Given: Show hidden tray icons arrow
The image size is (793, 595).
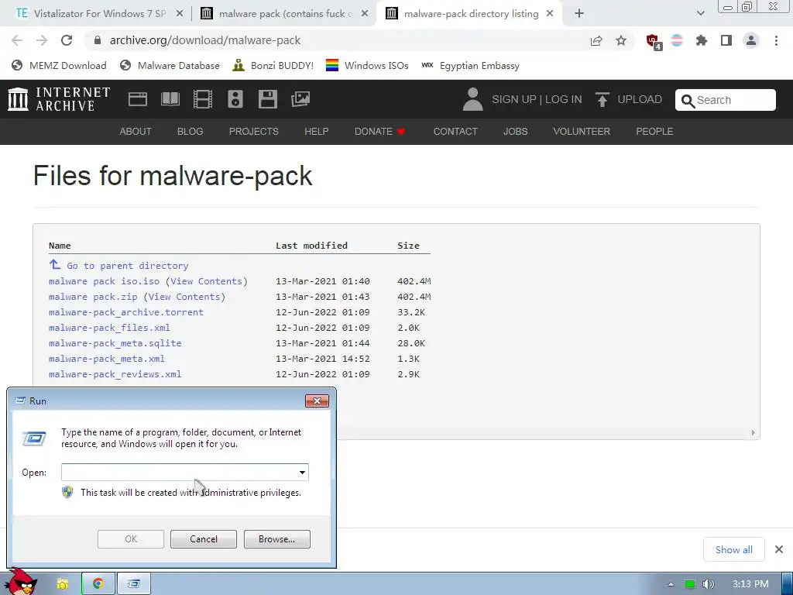Looking at the screenshot, I should 671,584.
